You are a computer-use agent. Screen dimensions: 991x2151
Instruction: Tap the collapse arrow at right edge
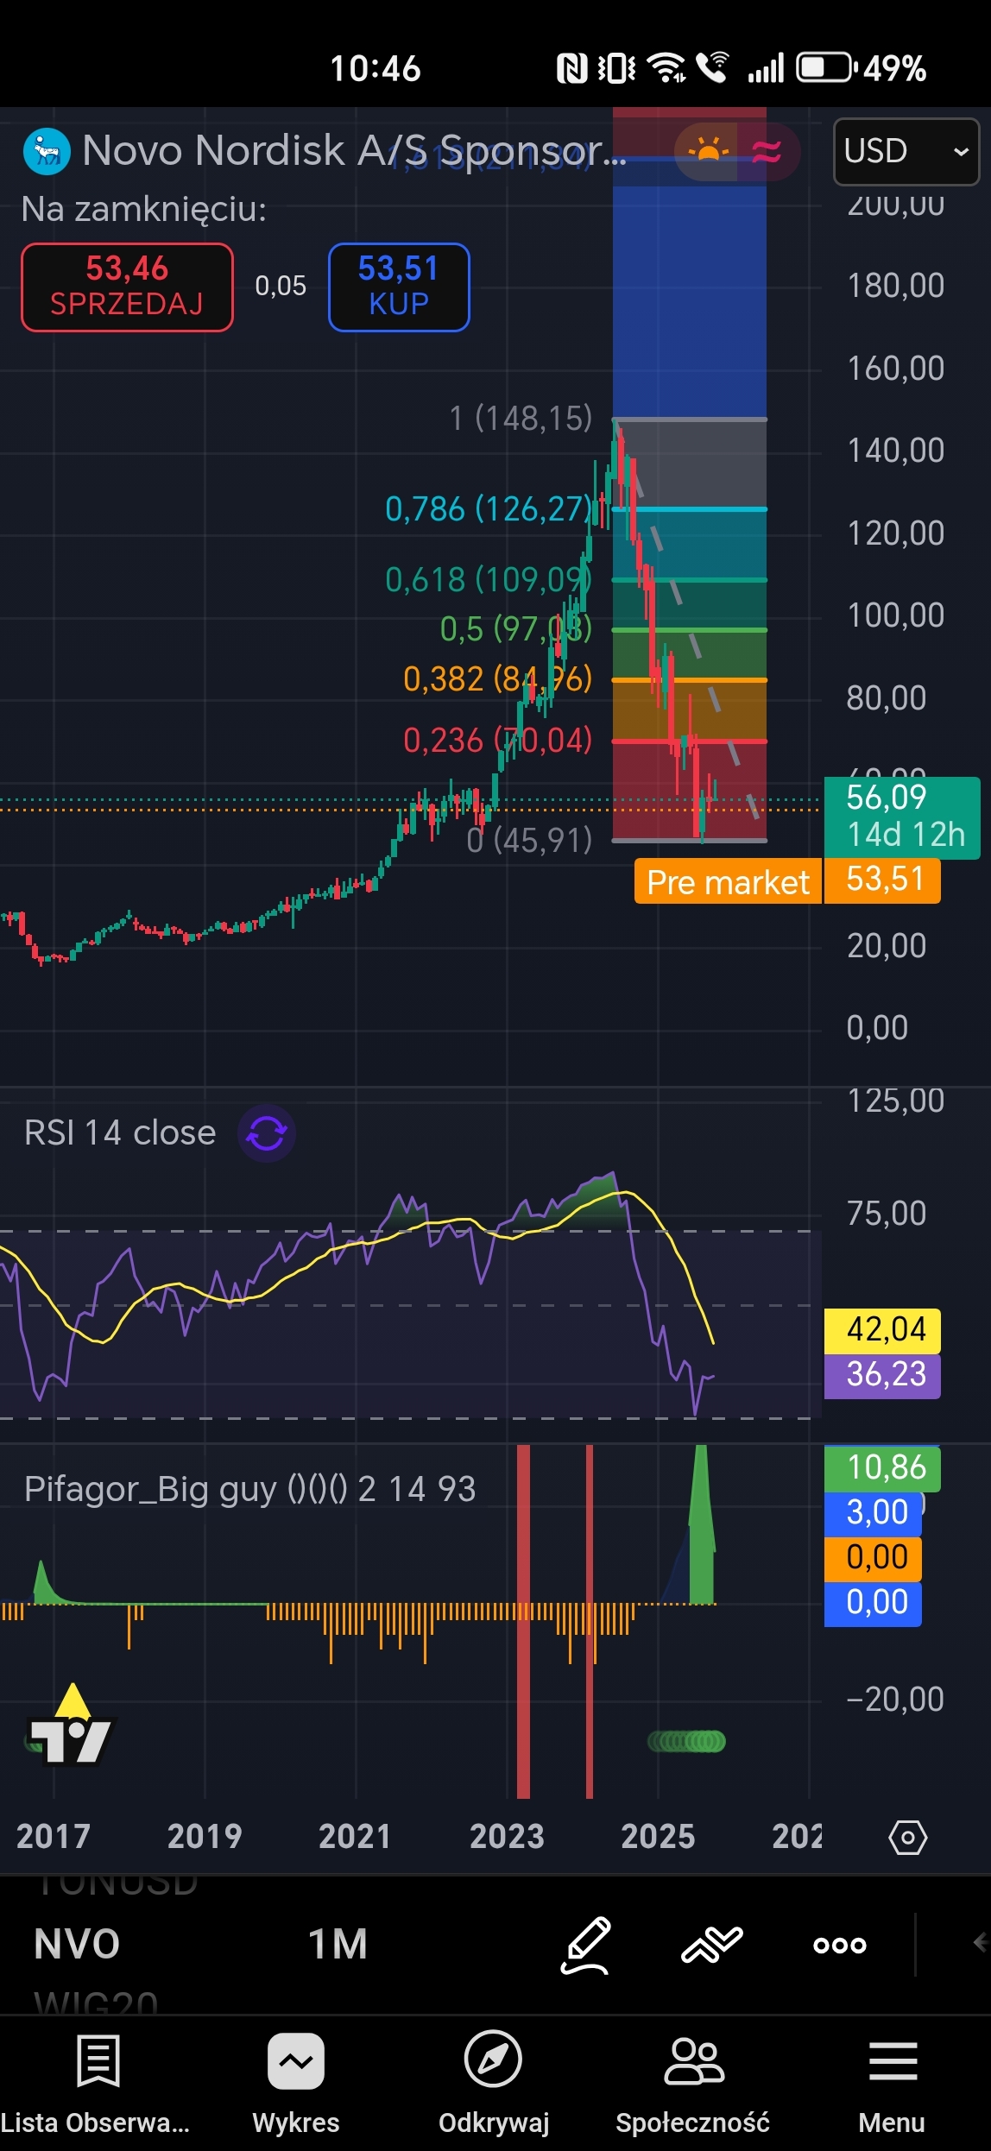point(979,1943)
